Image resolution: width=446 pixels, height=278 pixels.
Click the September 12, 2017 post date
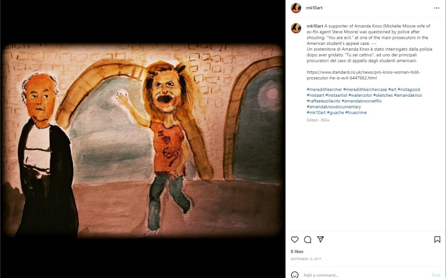tap(306, 259)
